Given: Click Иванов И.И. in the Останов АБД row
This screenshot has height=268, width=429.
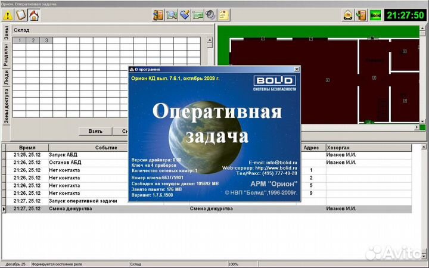Looking at the screenshot, I should (x=341, y=163).
